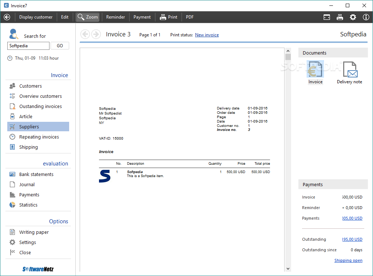This screenshot has height=276, width=373.
Task: Open the Display customer view
Action: (x=36, y=17)
